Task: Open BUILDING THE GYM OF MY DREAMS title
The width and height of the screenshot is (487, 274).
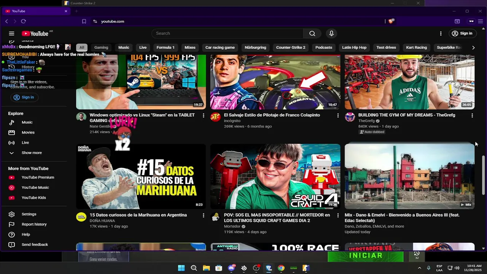Action: pos(407,115)
